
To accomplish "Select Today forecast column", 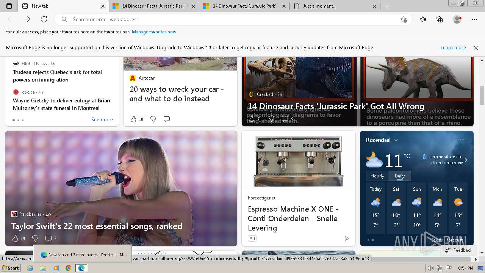I will [x=375, y=209].
